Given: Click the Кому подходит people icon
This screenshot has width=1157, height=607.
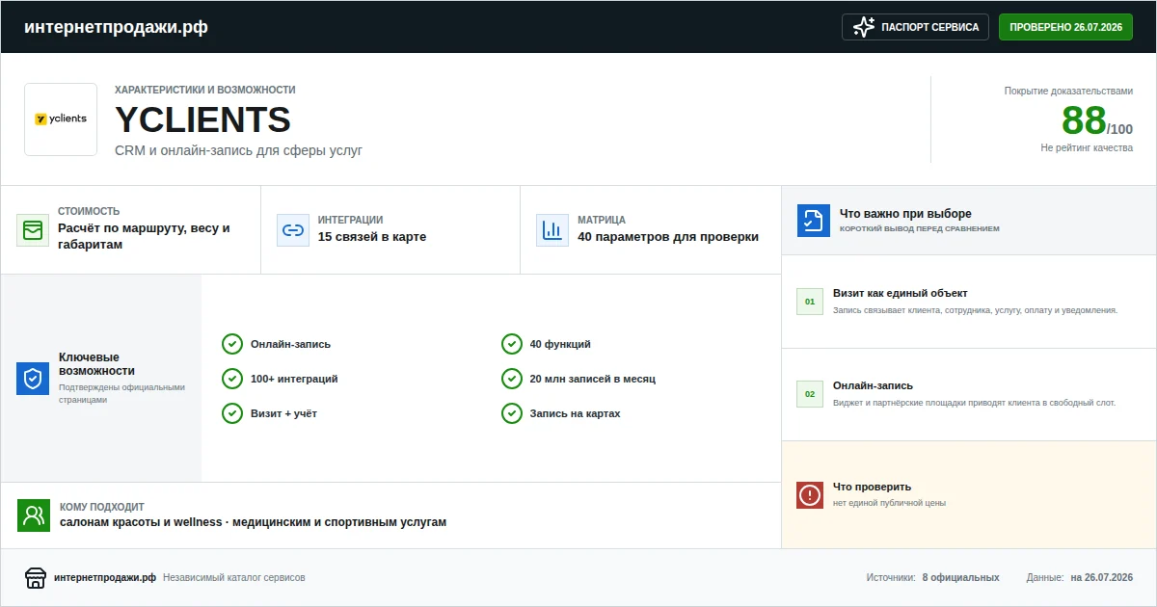Looking at the screenshot, I should (x=34, y=515).
